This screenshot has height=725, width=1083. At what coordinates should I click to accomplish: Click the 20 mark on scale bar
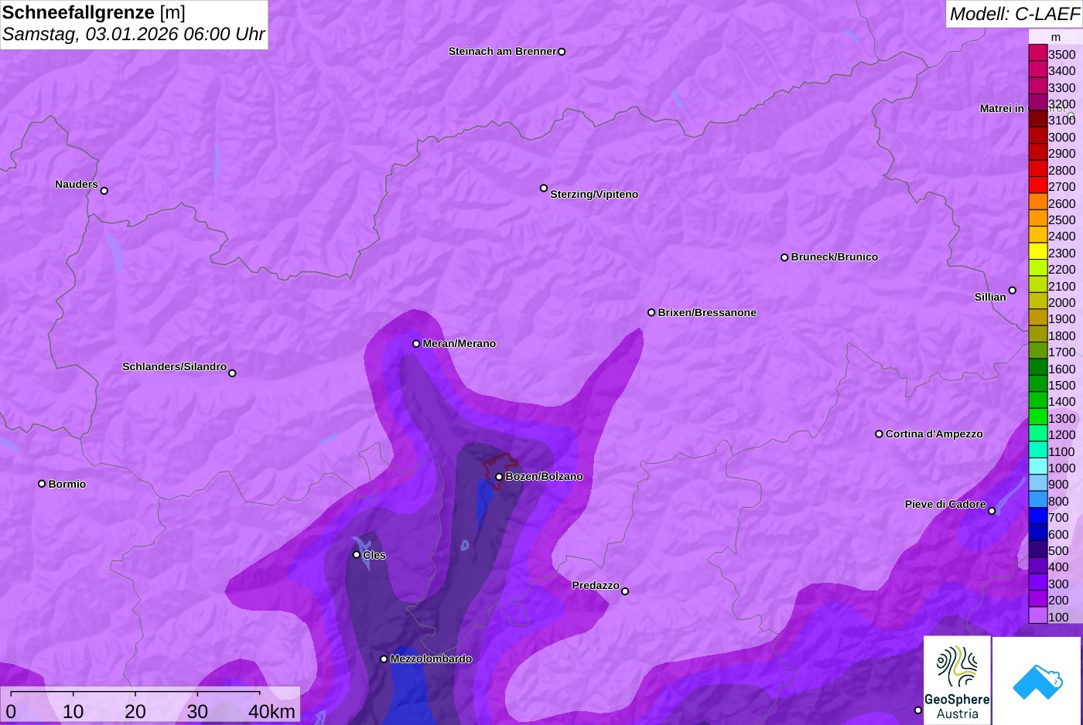pyautogui.click(x=135, y=712)
